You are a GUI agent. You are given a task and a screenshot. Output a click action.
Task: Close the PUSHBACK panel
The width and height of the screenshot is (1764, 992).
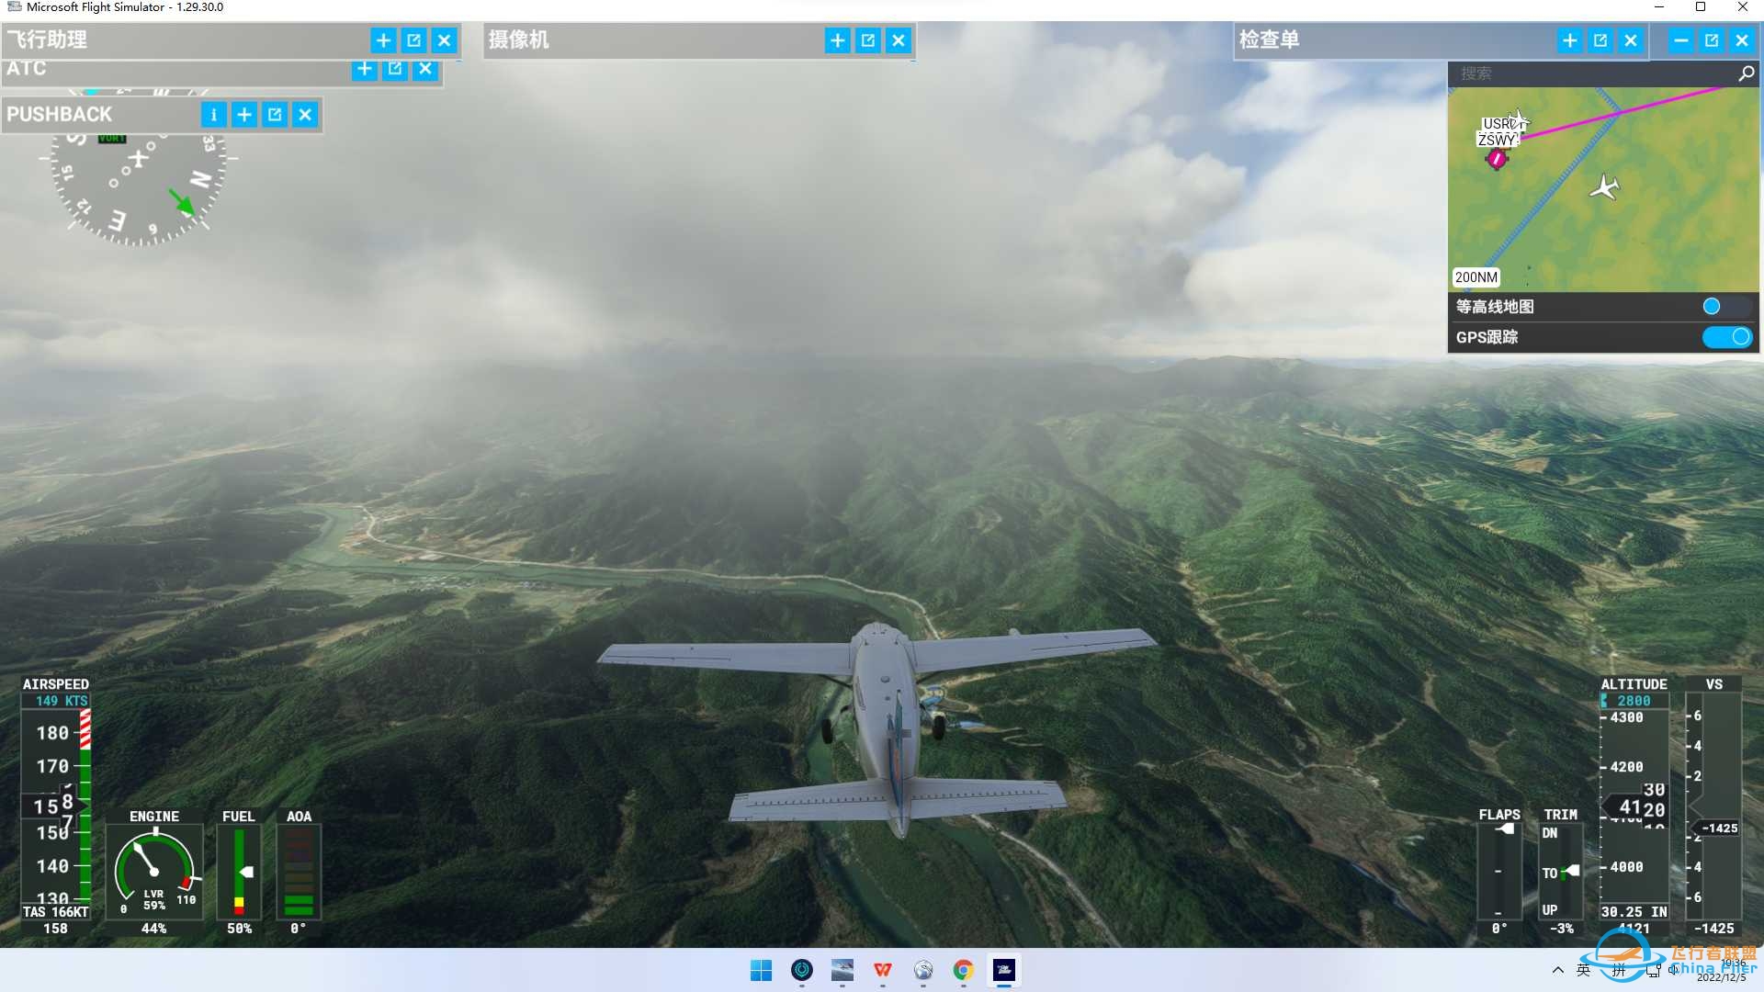click(x=305, y=115)
